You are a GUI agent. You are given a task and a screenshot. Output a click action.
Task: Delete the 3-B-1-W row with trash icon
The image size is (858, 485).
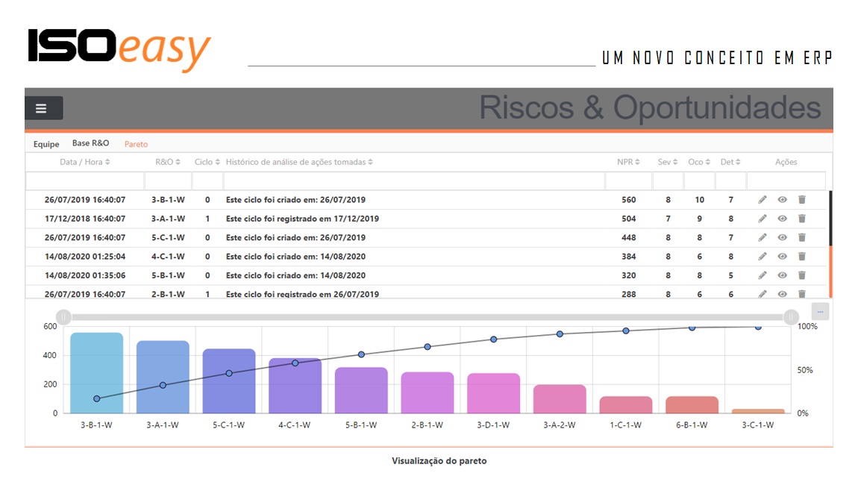pos(801,200)
